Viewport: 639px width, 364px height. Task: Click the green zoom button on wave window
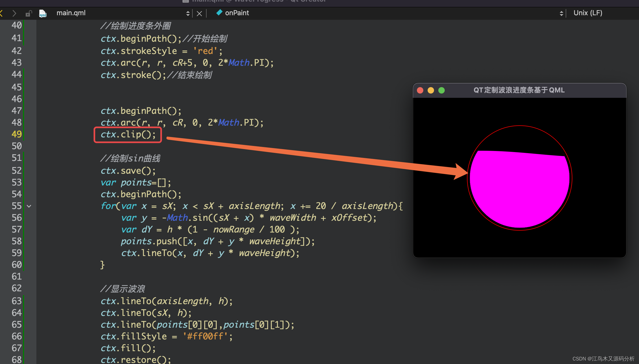[441, 90]
